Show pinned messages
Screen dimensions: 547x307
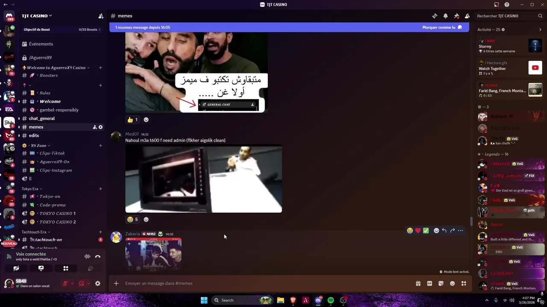point(456,16)
